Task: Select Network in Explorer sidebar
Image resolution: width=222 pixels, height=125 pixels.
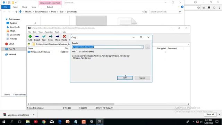Action: 12,54
